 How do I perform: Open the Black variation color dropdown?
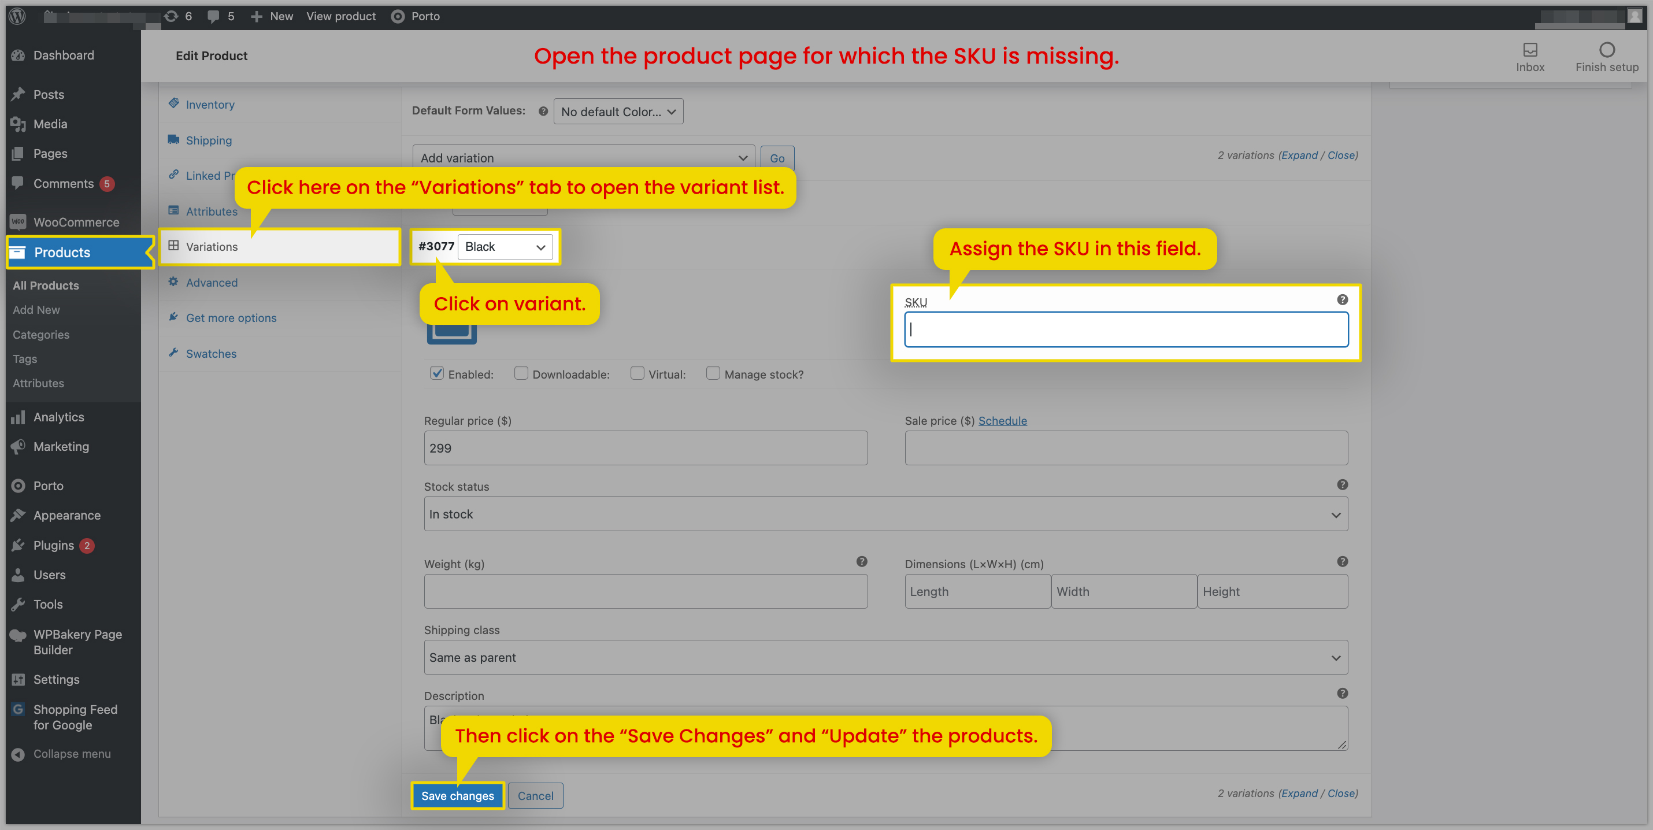click(505, 247)
